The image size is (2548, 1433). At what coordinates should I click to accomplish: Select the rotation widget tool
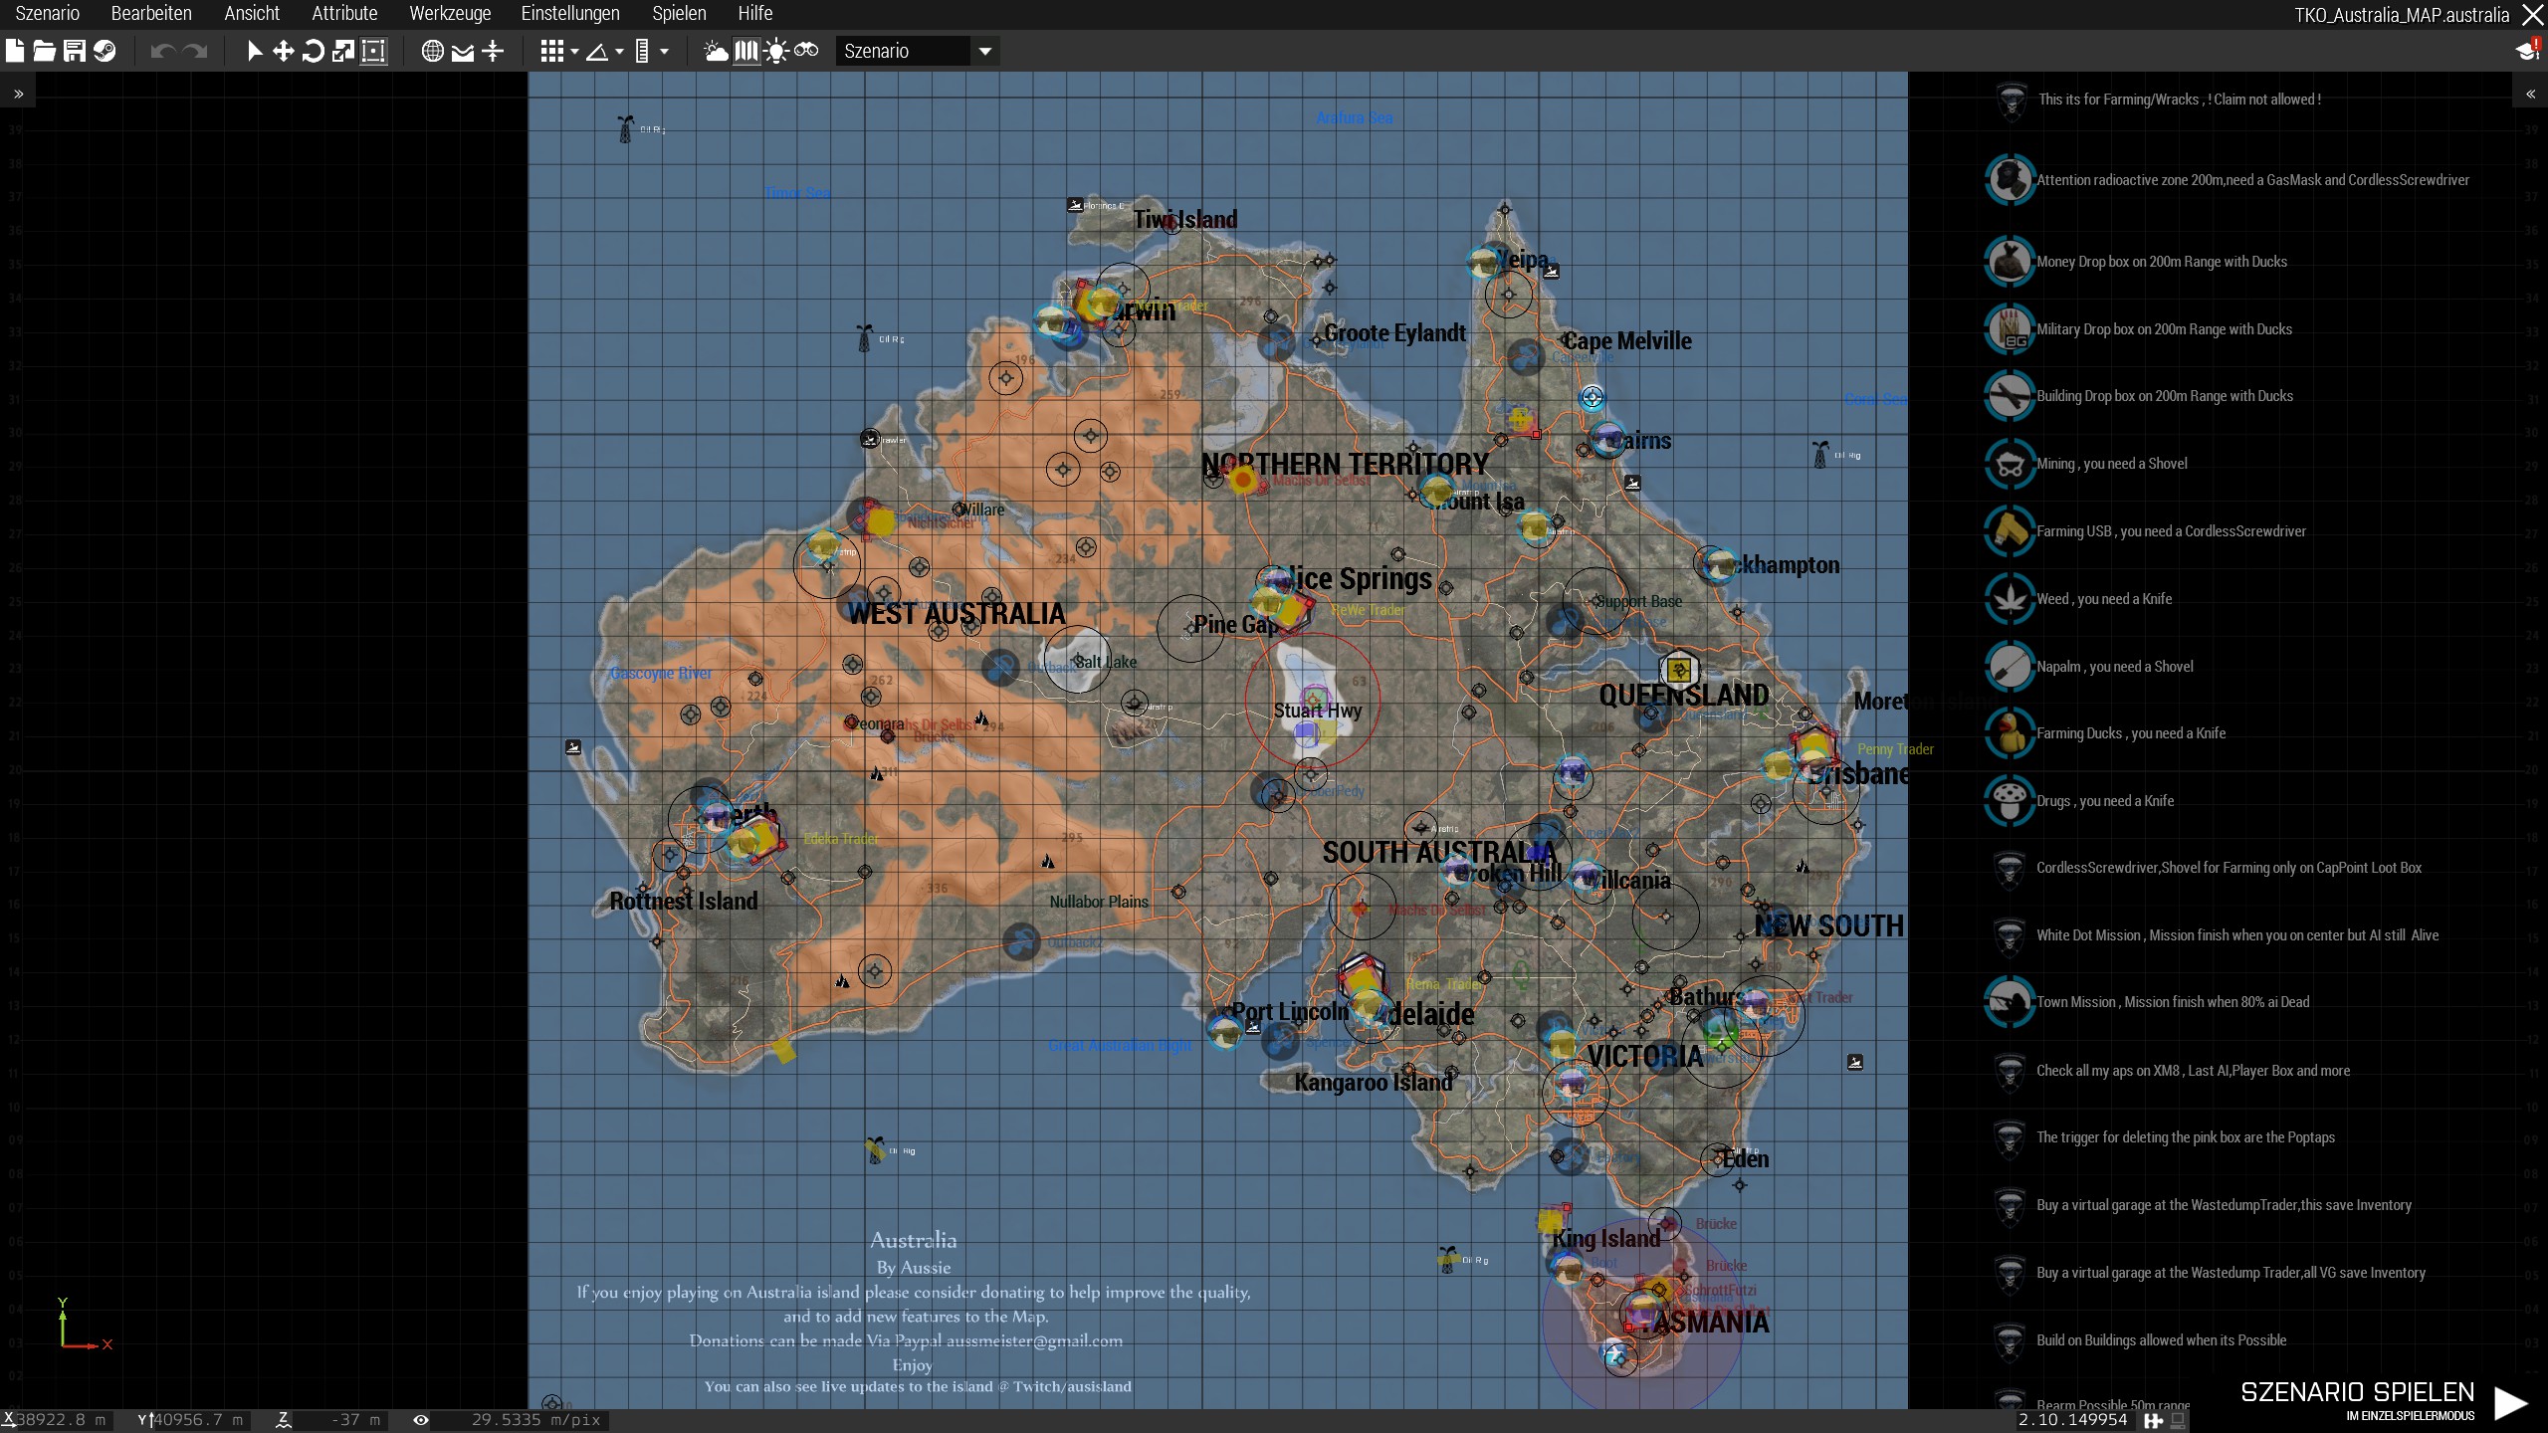point(314,51)
